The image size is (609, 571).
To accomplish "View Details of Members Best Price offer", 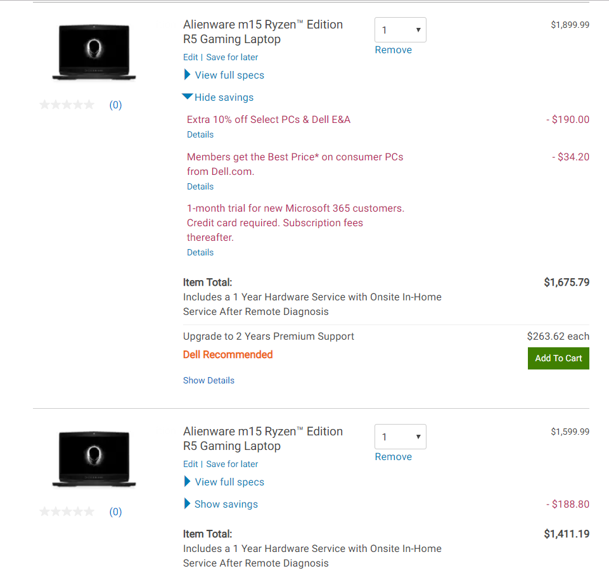I will click(200, 186).
